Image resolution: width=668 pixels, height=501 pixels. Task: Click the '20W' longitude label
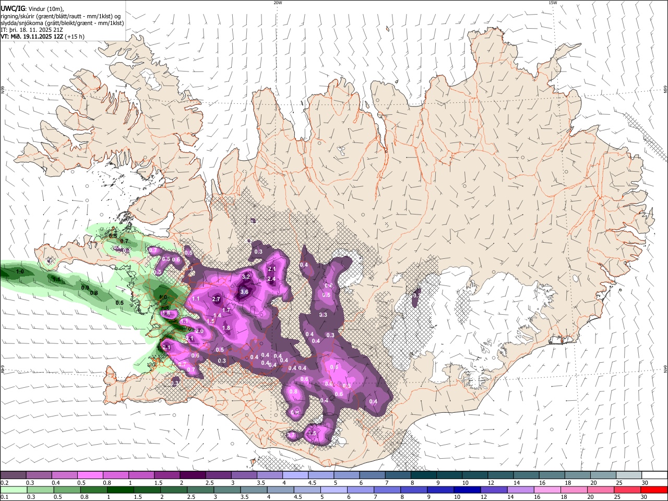278,3
